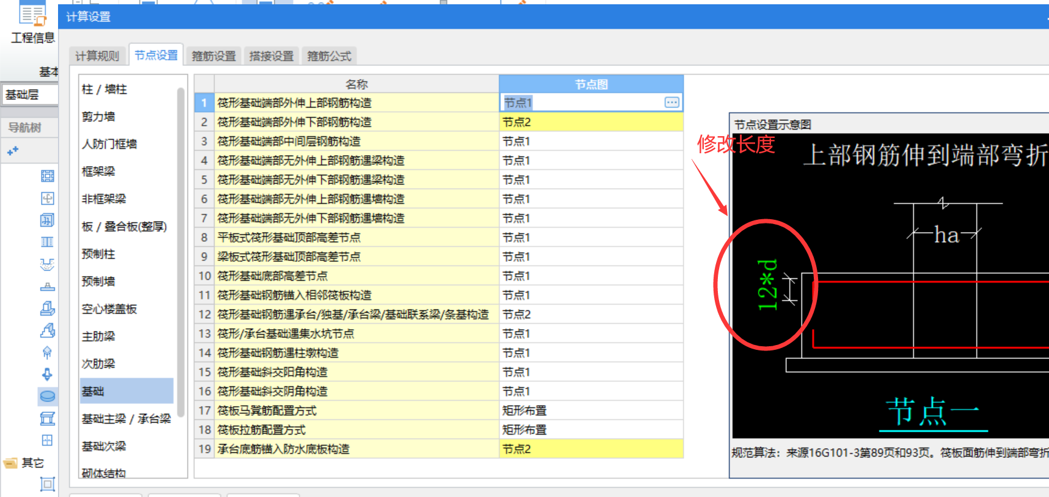Click the sparkle add icon under 导航树
Image resolution: width=1049 pixels, height=497 pixels.
point(13,150)
